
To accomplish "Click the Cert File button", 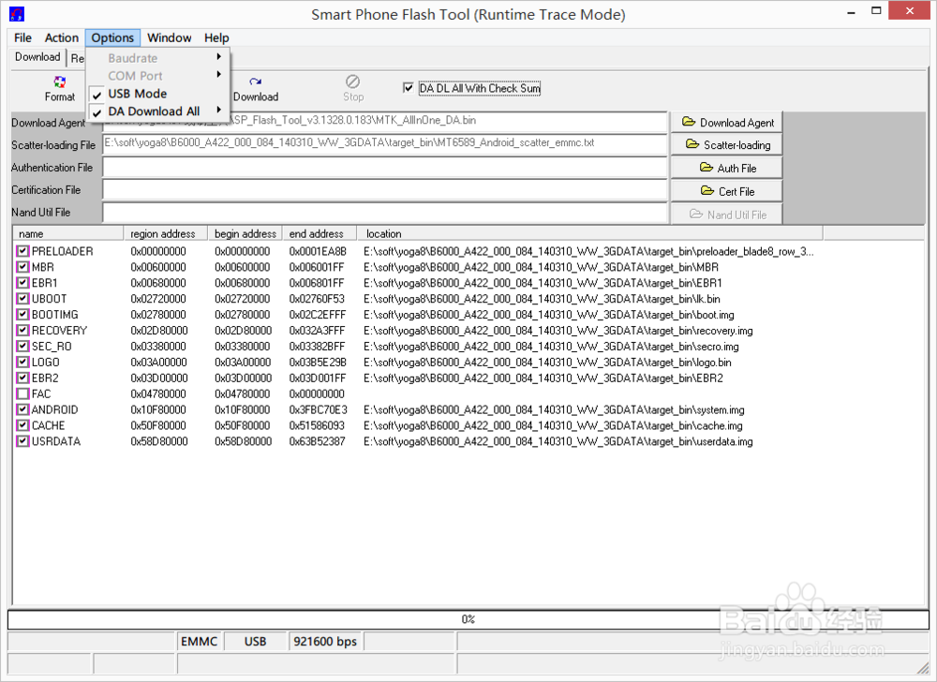I will click(727, 192).
